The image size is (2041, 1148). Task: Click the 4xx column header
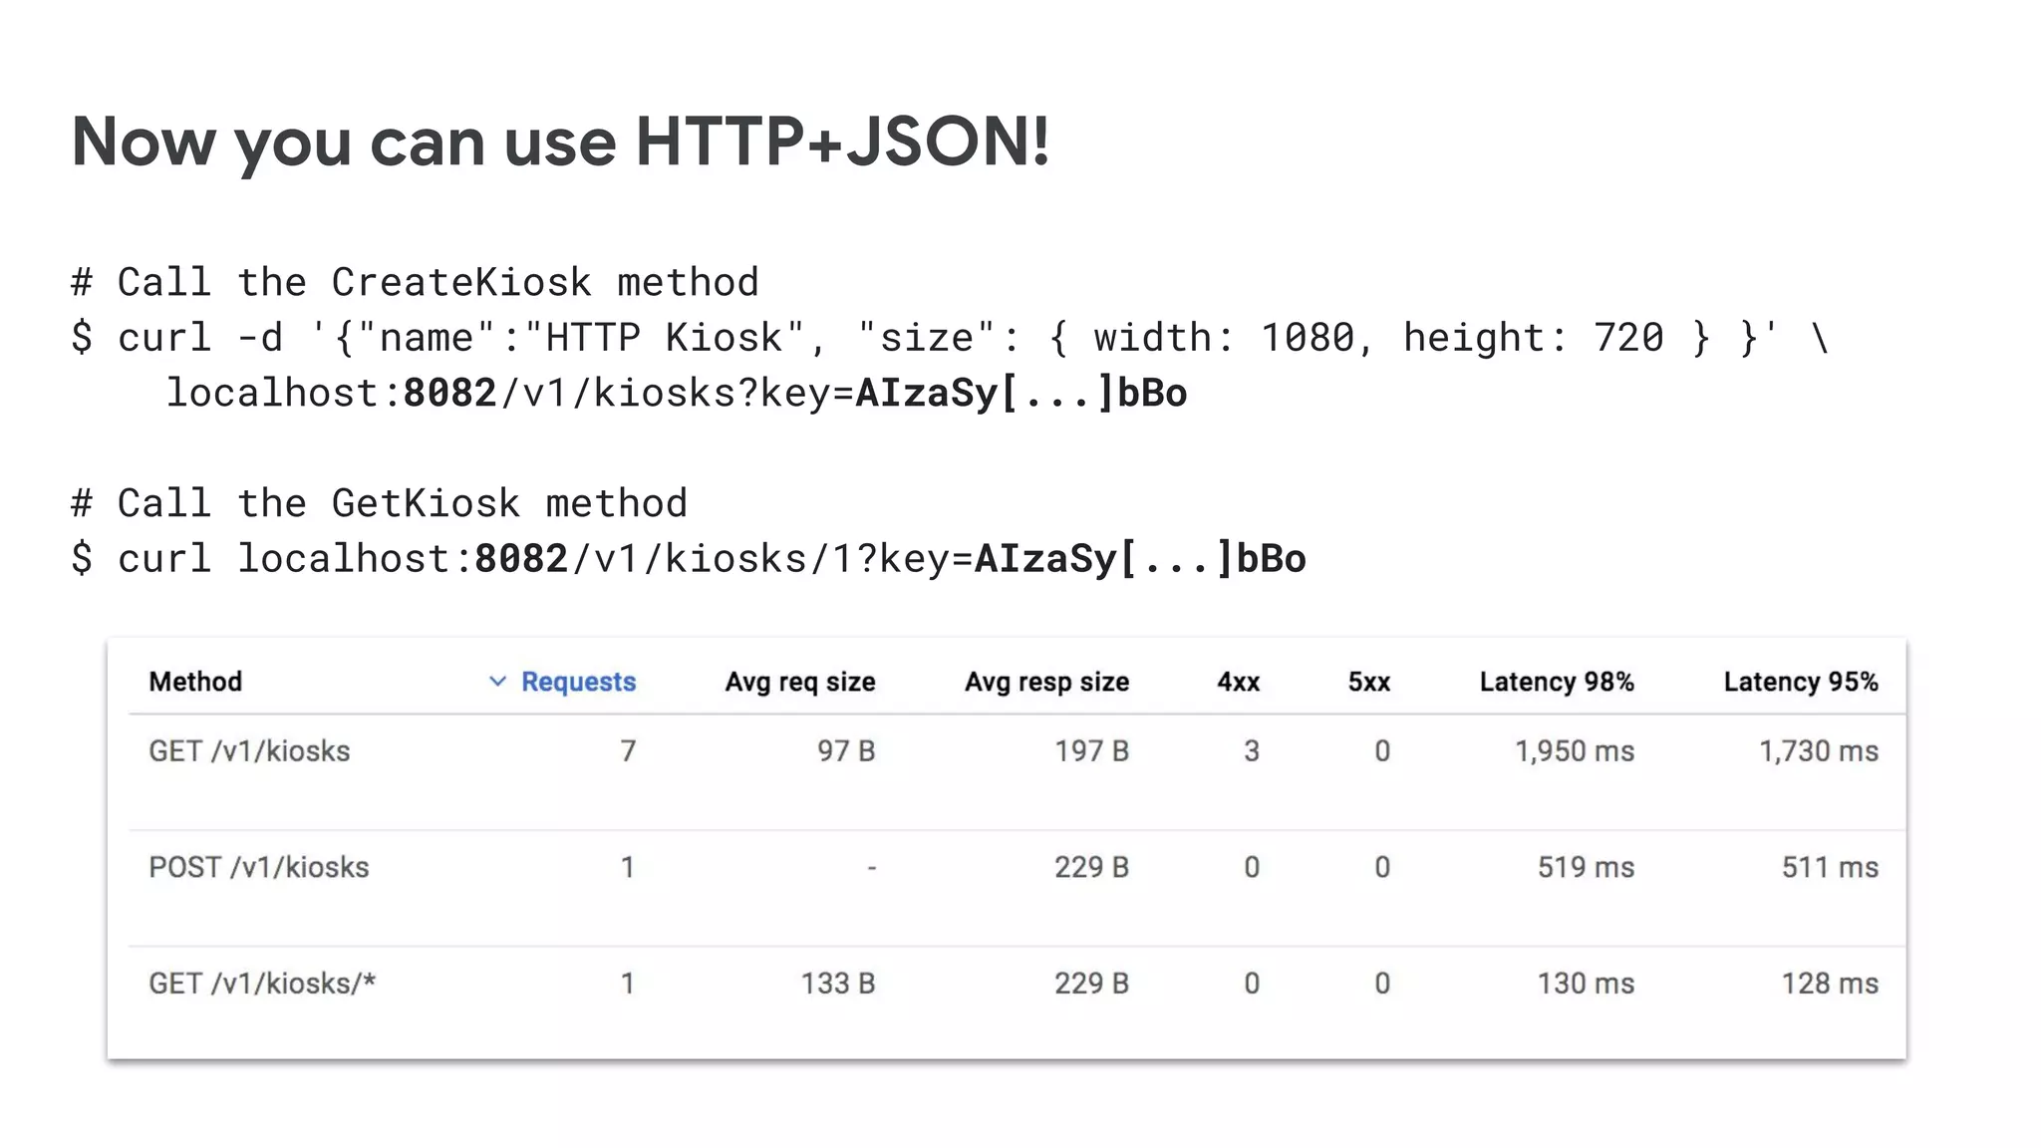coord(1238,682)
